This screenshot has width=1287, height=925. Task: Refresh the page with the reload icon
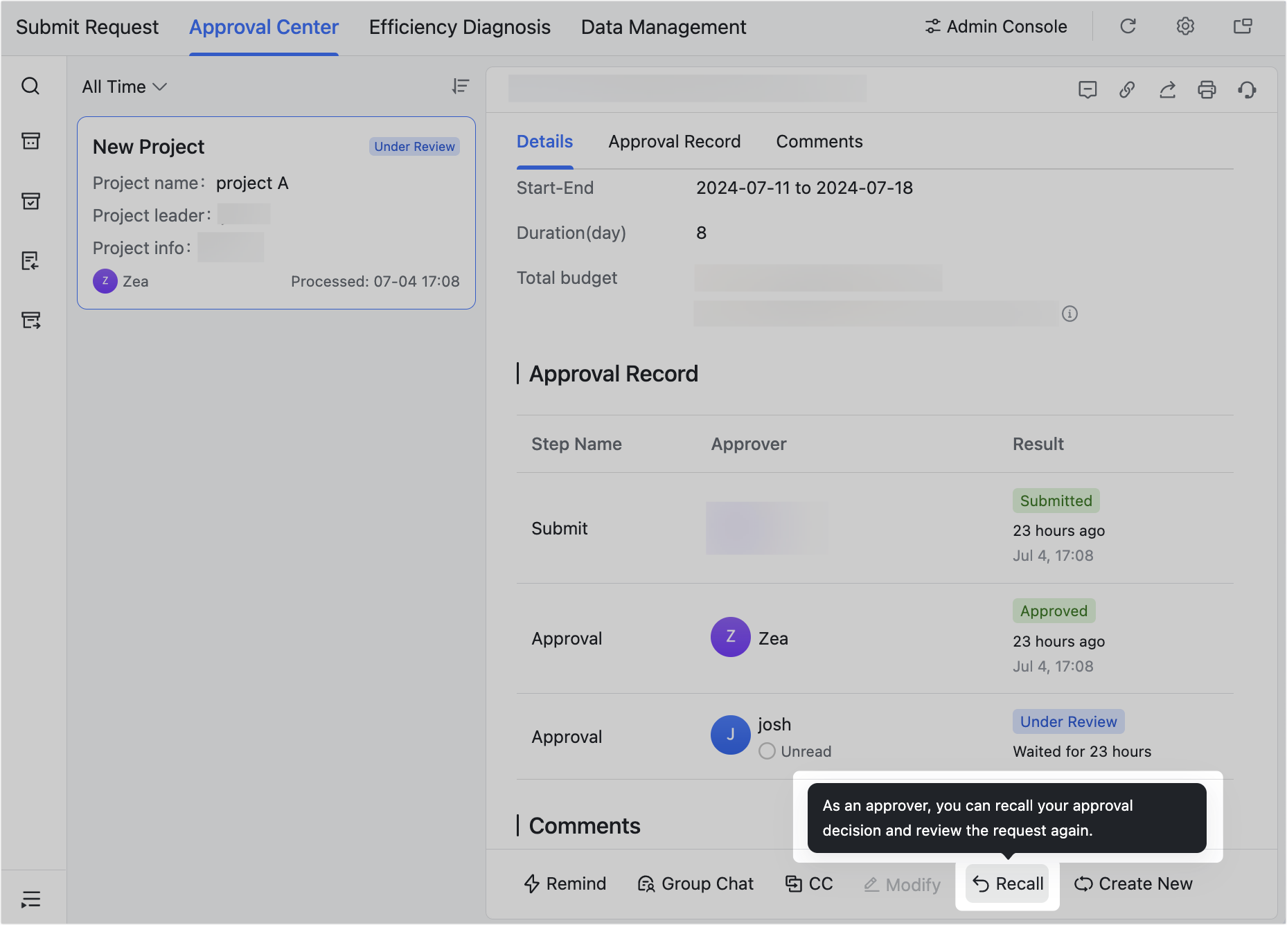coord(1128,26)
